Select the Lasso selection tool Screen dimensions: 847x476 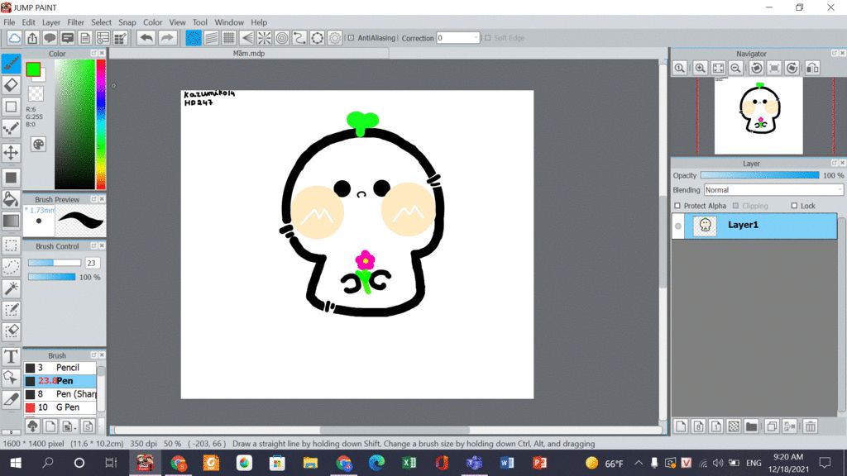11,267
